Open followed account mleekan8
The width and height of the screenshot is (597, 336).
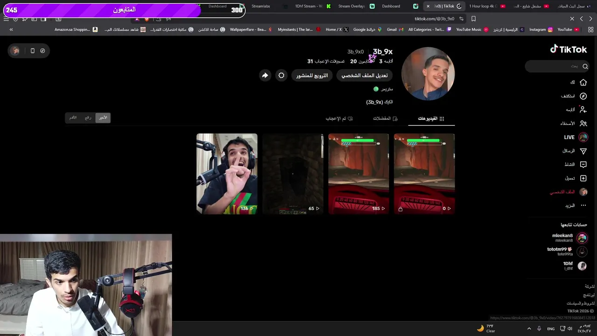pyautogui.click(x=569, y=238)
